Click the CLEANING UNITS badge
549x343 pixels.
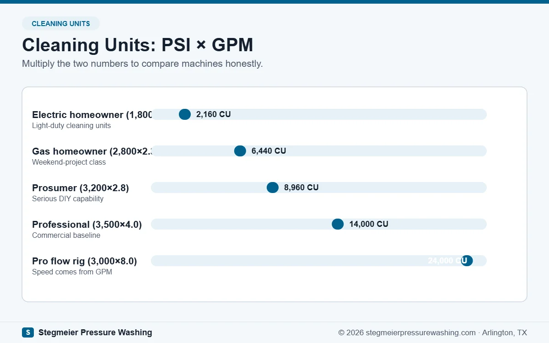61,23
